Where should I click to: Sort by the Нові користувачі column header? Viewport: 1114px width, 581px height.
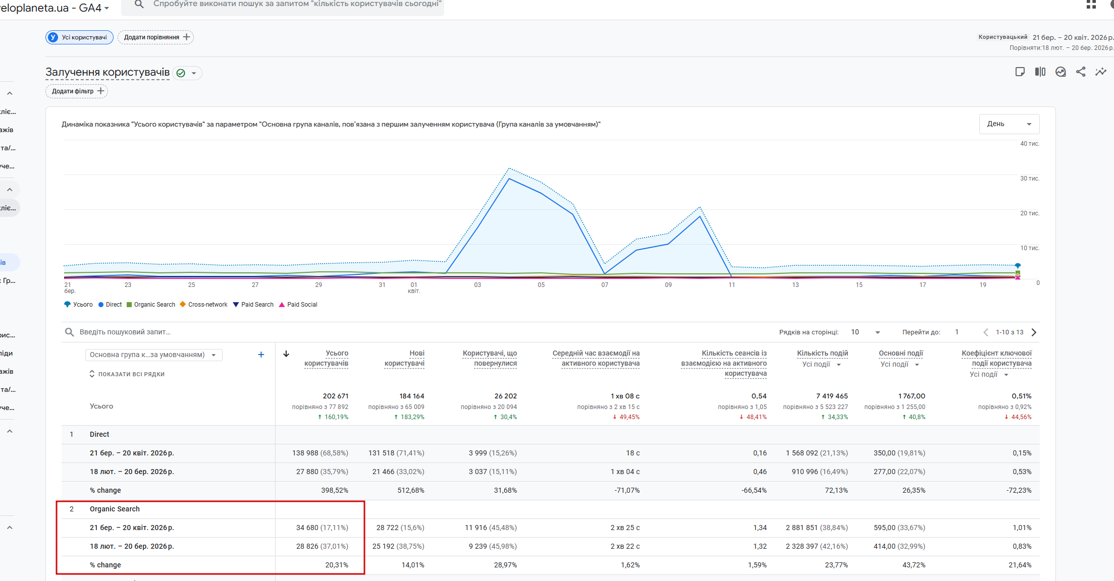(404, 358)
